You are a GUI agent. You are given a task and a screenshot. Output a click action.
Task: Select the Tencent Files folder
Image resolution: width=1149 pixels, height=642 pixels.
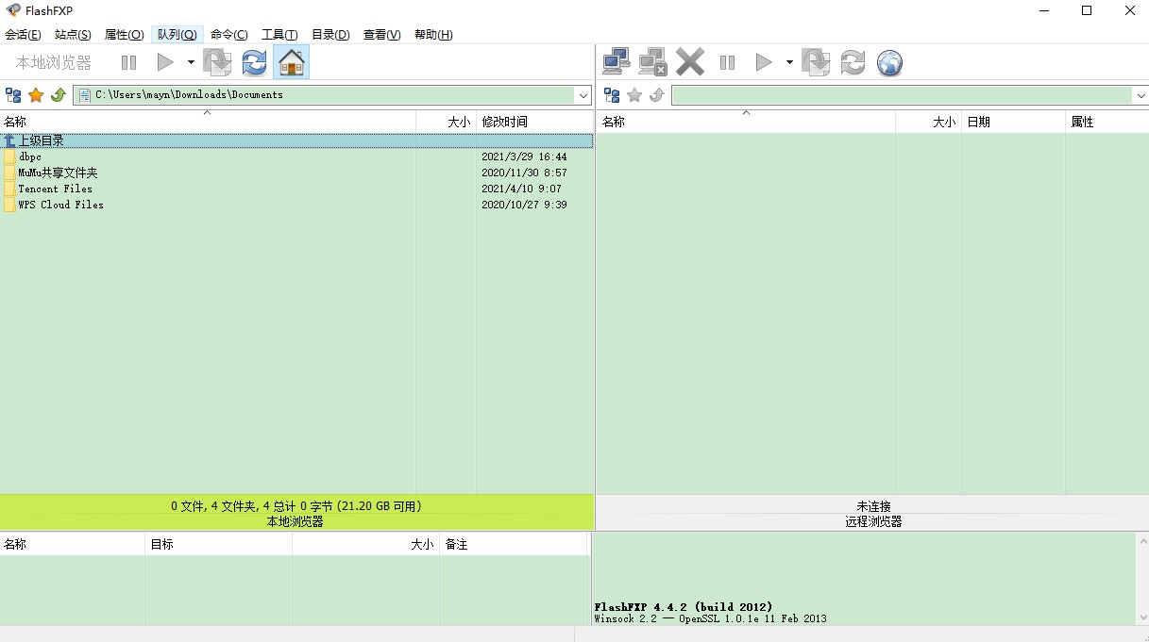tap(55, 189)
